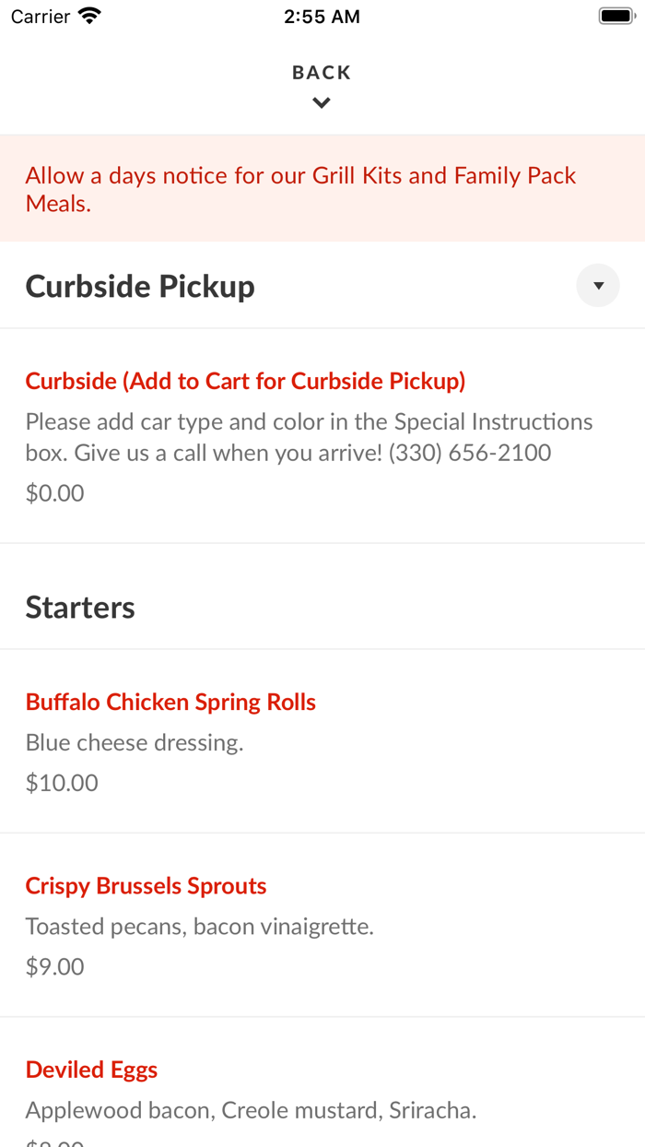The width and height of the screenshot is (645, 1147).
Task: Tap the 2:55 AM clock in status bar
Action: pos(322,17)
